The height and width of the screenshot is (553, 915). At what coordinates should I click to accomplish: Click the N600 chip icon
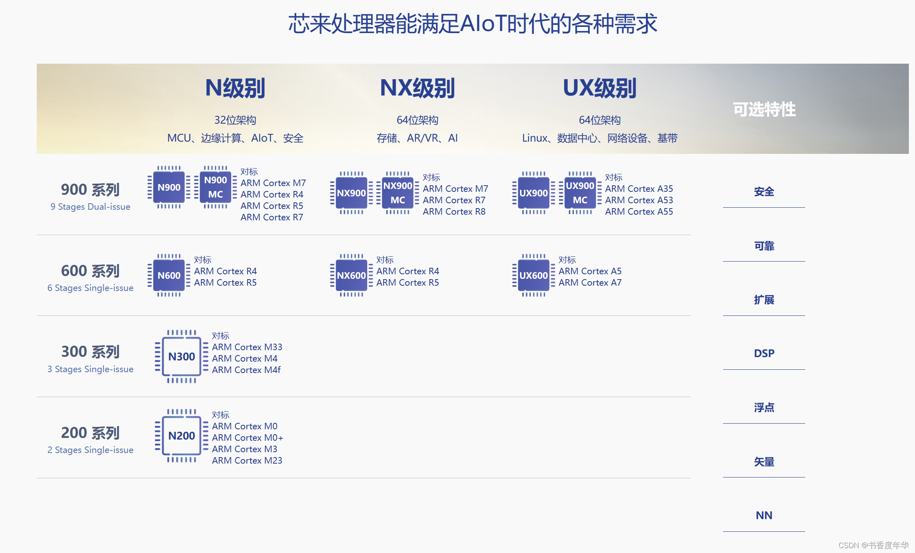(169, 275)
